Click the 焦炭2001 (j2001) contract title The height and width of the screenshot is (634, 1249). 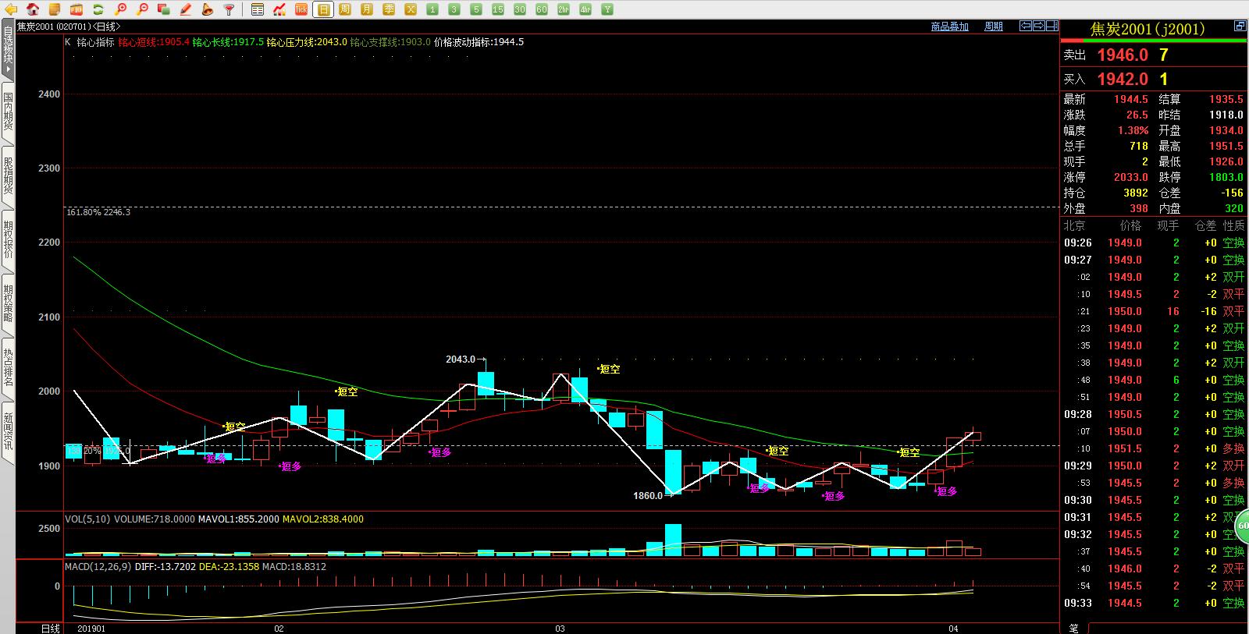click(1147, 30)
